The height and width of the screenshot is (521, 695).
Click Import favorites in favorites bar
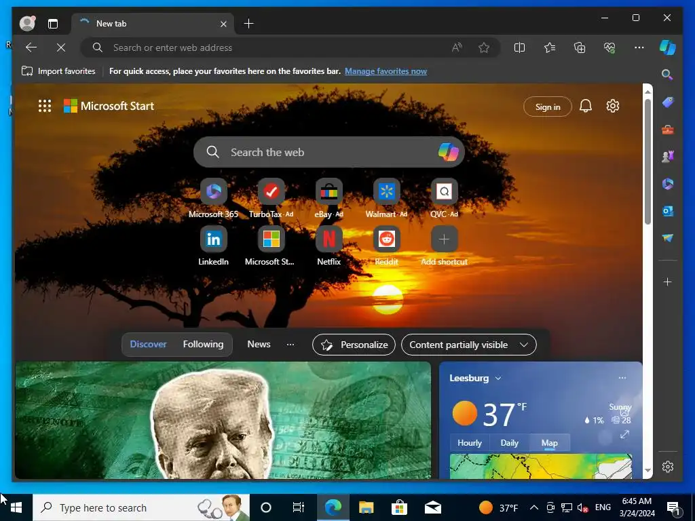[58, 71]
